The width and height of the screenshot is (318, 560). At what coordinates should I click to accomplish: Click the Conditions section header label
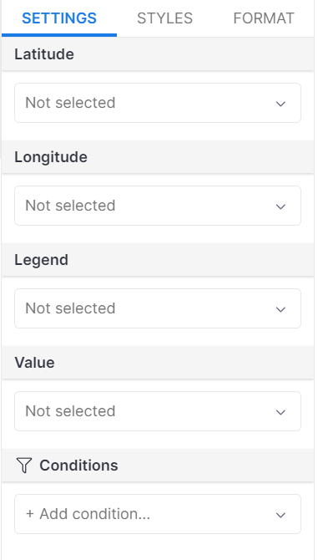(x=78, y=466)
